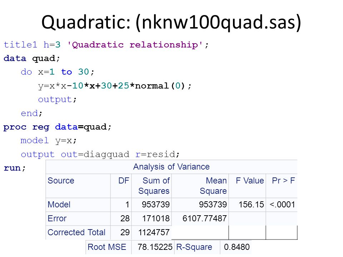Image resolution: width=343 pixels, height=257 pixels.
Task: Click the 'R-Square' label
Action: coord(194,247)
